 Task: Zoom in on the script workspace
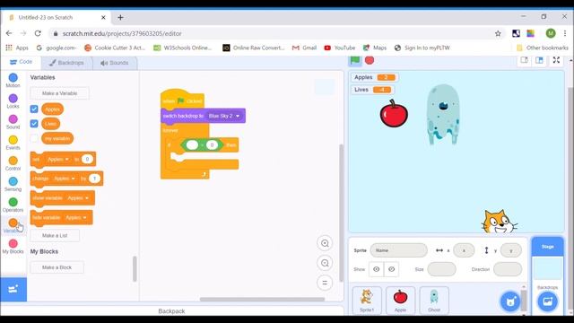325,243
